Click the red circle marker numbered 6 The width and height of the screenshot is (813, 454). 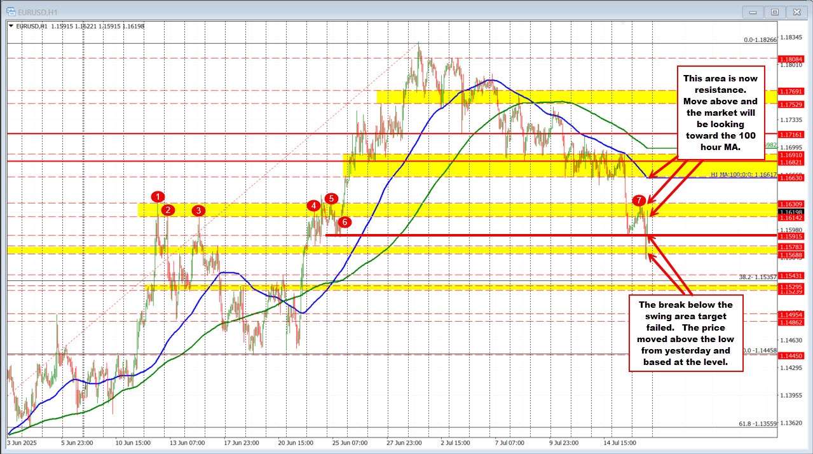click(344, 222)
